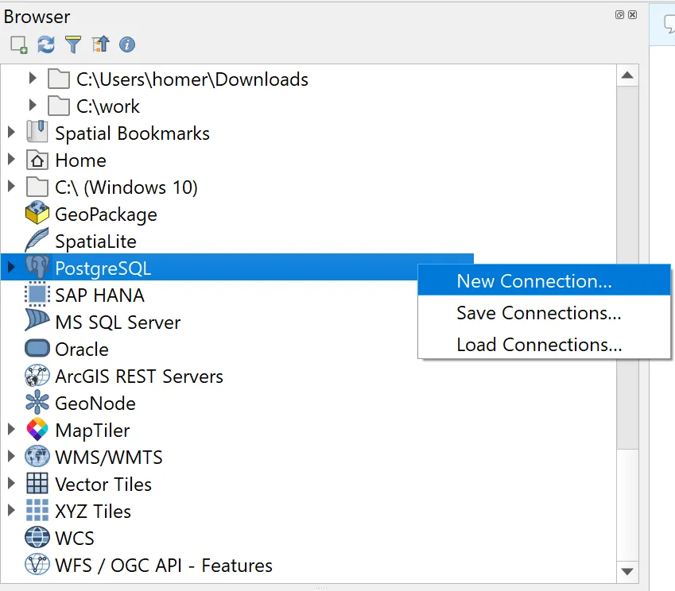
Task: Expand the MapTiler tree entry
Action: coord(11,430)
